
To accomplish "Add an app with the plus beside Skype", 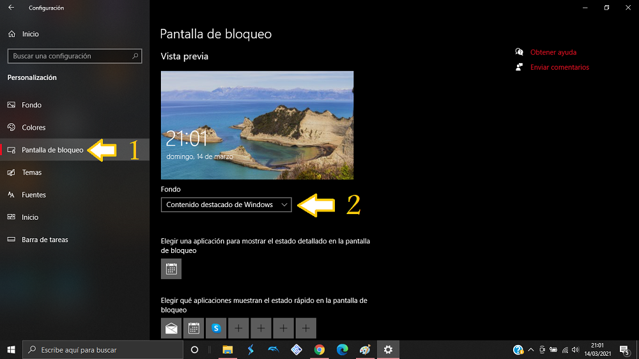I will click(x=238, y=328).
